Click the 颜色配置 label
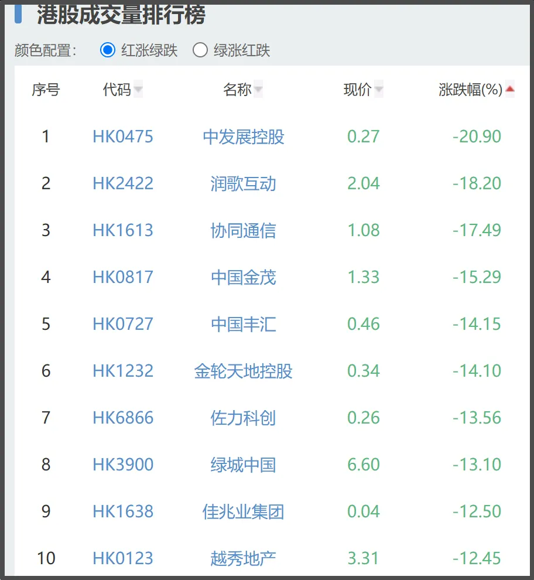 pos(45,50)
